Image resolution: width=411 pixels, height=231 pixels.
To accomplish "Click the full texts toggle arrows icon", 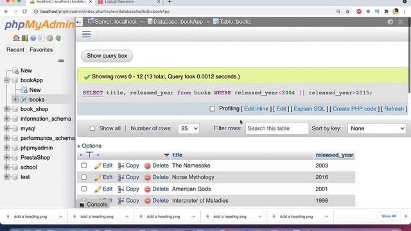I will point(89,155).
